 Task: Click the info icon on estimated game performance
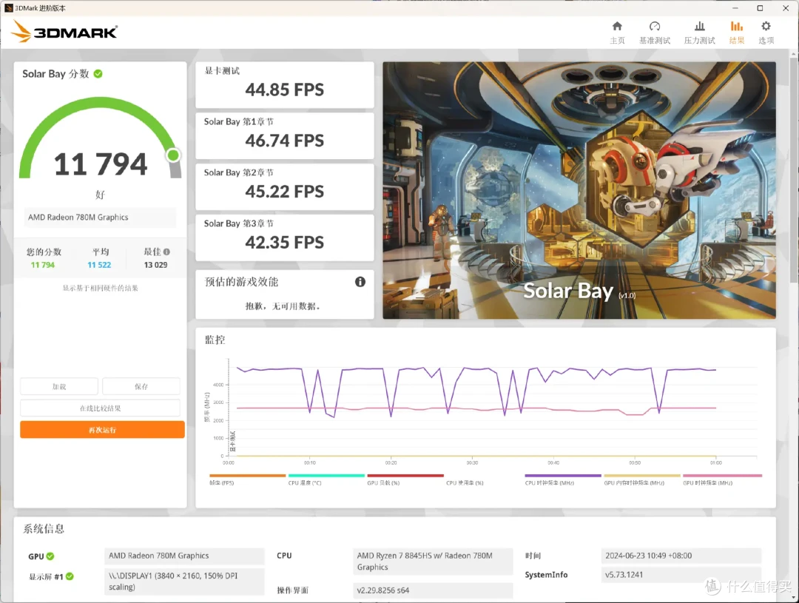coord(360,282)
